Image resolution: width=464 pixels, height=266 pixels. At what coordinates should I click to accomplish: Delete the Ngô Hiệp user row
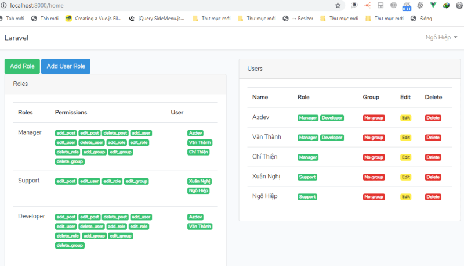click(x=433, y=197)
